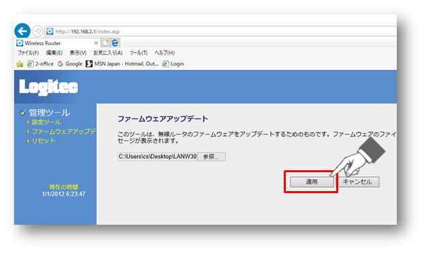Open the 編集(E) menu
Image resolution: width=425 pixels, height=253 pixels.
(x=54, y=53)
